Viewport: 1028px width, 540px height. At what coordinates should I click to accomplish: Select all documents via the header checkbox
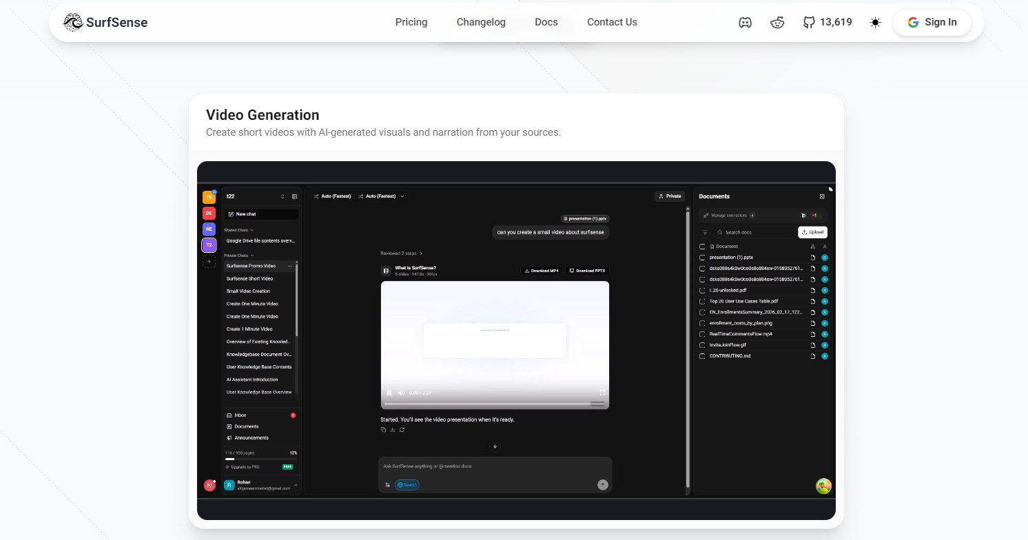pos(702,246)
